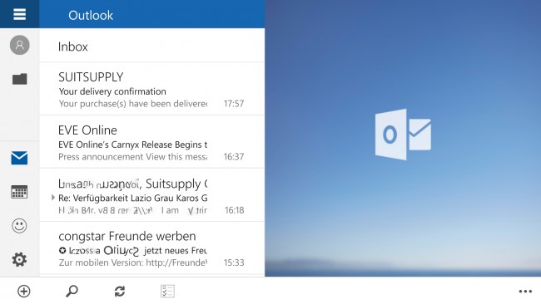The image size is (541, 304).
Task: Expand the Verfügbarkeit Lazio conversation thread
Action: [x=53, y=198]
